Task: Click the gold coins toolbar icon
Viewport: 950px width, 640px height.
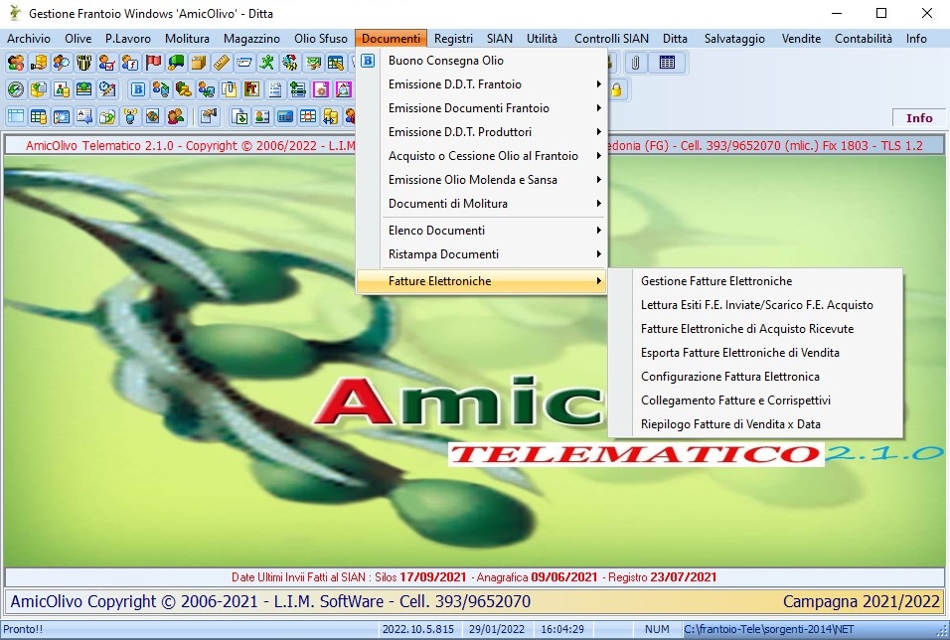Action: coord(184,89)
